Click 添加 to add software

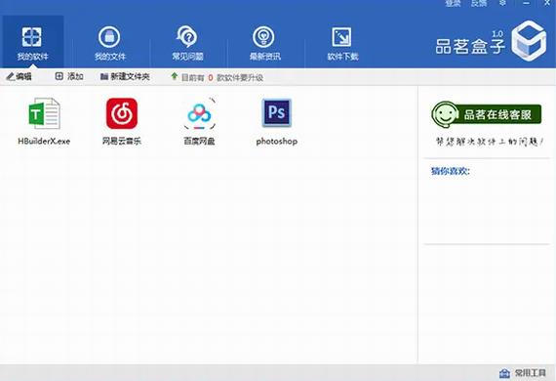(69, 76)
